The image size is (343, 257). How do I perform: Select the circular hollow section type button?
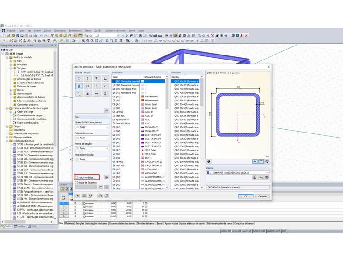(88, 86)
